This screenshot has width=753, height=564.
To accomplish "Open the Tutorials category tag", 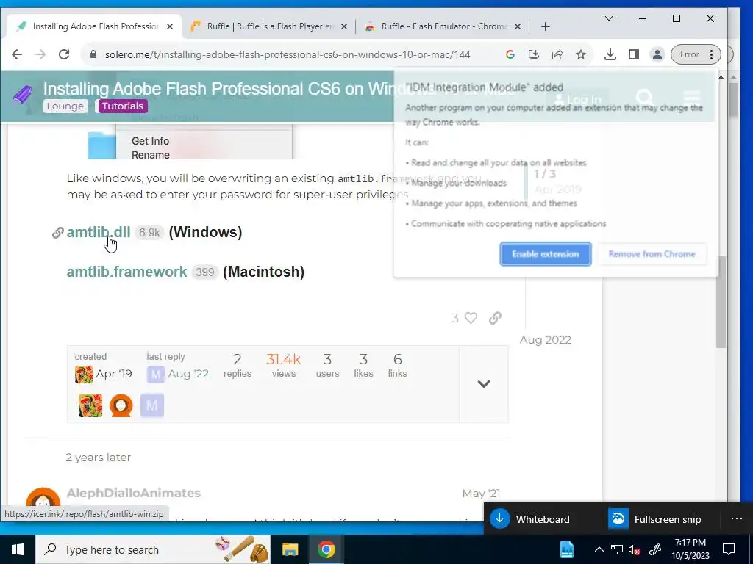I will point(123,106).
